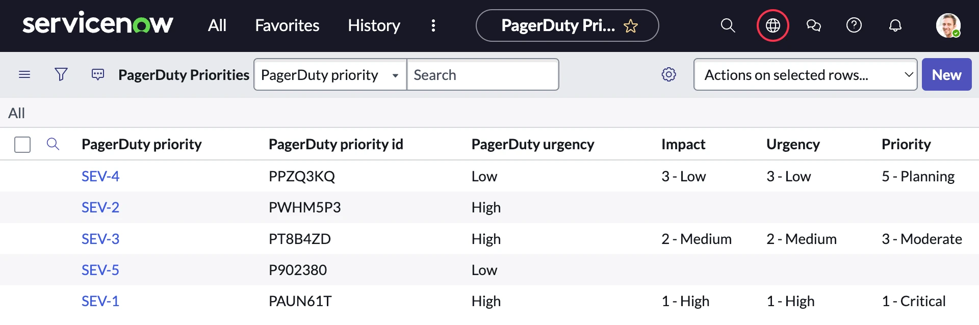
Task: Open the History menu
Action: (374, 25)
